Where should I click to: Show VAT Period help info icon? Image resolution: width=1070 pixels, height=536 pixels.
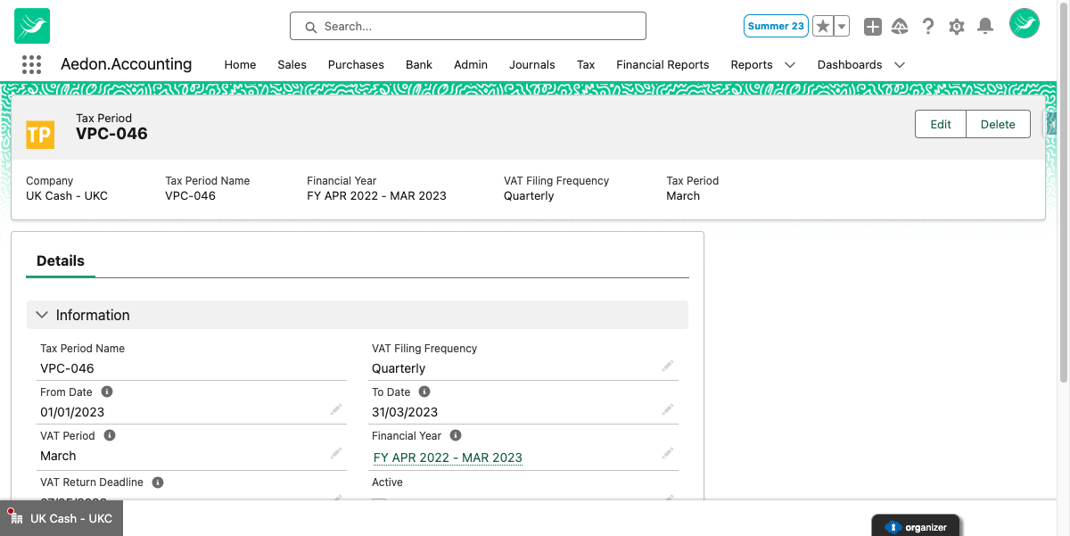pyautogui.click(x=110, y=435)
